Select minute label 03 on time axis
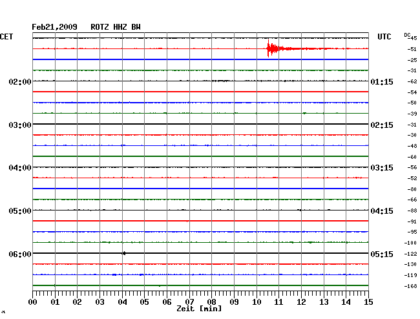The height and width of the screenshot is (319, 420). coord(100,302)
